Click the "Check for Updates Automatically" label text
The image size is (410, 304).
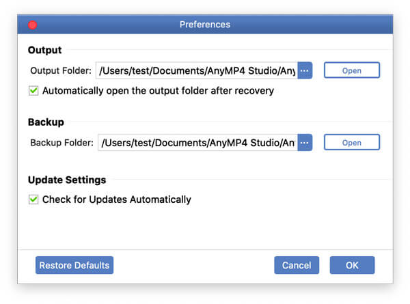coord(117,199)
